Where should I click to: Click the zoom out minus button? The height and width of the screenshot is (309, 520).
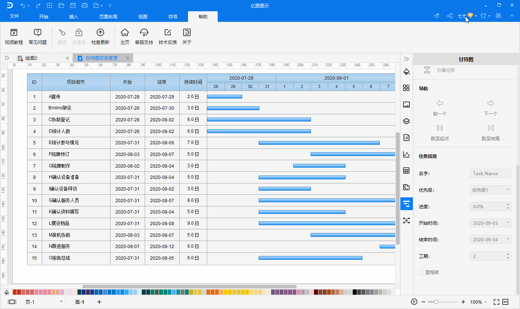click(423, 302)
